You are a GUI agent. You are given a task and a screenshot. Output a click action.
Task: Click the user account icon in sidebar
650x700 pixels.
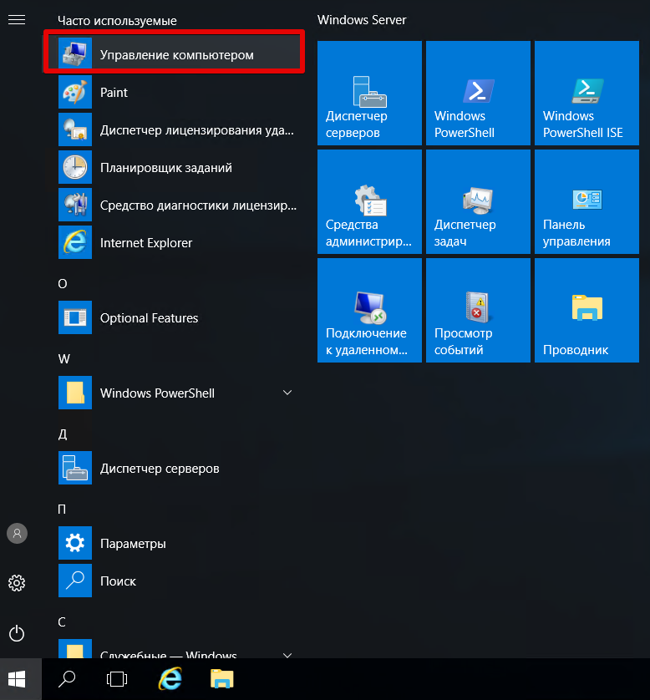[x=17, y=533]
